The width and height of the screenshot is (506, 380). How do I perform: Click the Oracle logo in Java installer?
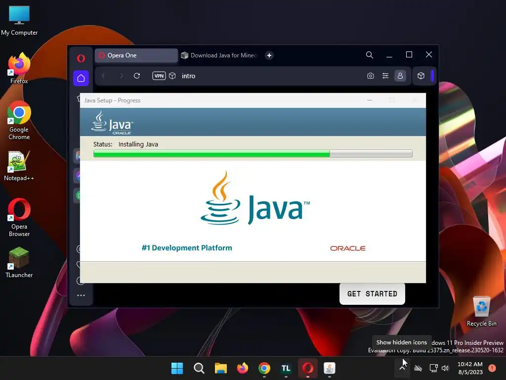(x=347, y=248)
